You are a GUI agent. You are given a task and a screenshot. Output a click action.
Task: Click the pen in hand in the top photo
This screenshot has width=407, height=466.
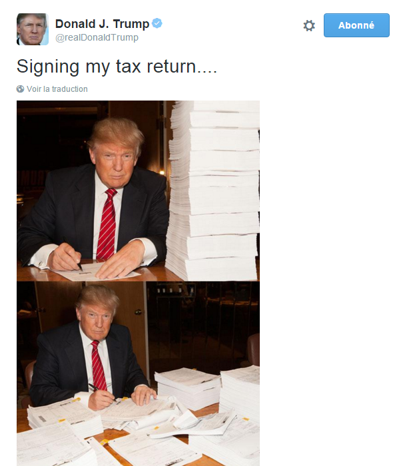point(73,254)
